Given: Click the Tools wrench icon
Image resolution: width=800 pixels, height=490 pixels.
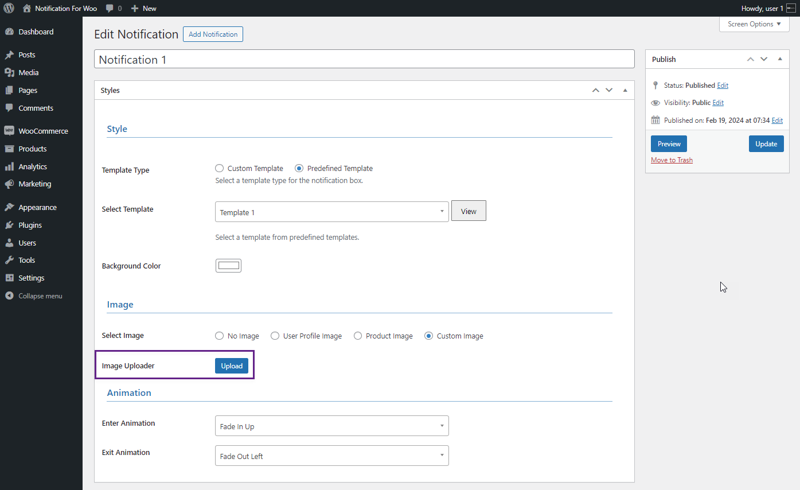Looking at the screenshot, I should 9,260.
